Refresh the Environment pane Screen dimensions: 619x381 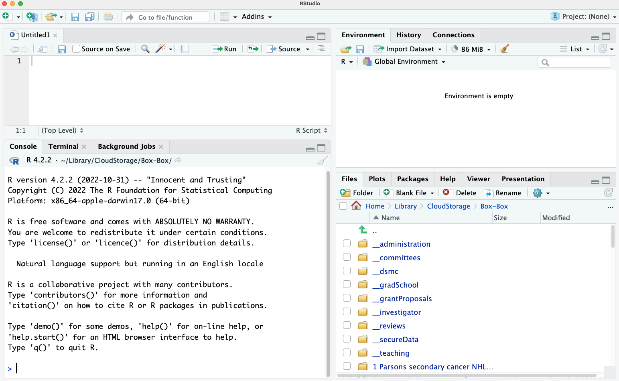[603, 49]
